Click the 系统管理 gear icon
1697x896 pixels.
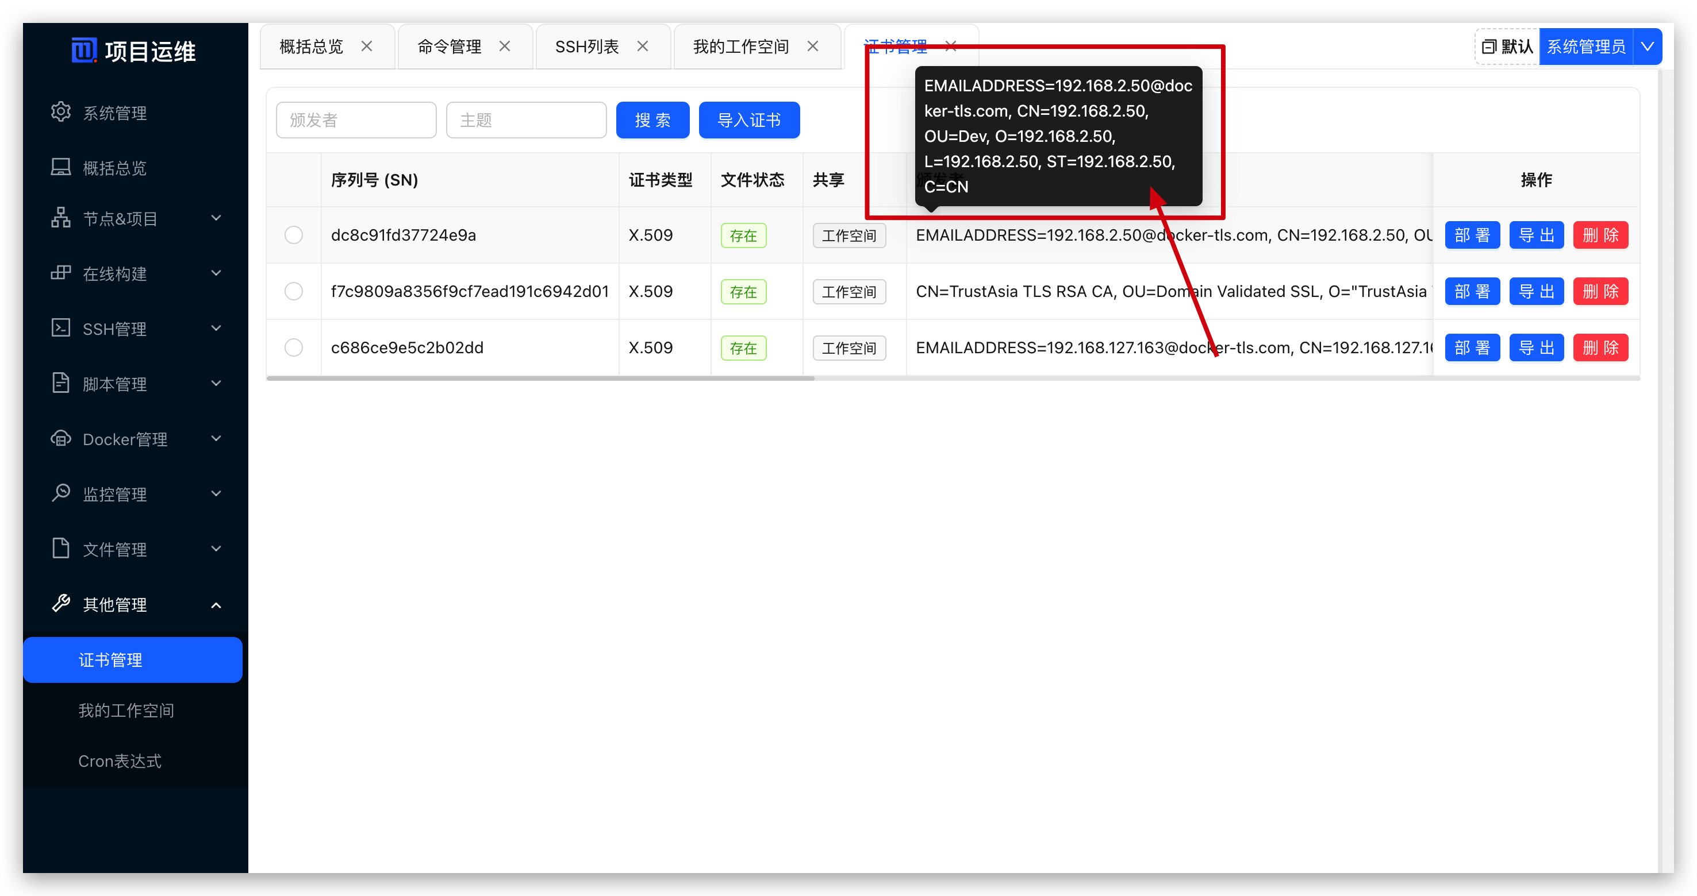point(60,112)
